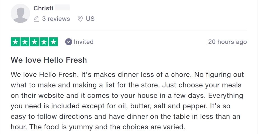The image size is (258, 134).
Task: Click the review body paragraph text
Action: (127, 101)
